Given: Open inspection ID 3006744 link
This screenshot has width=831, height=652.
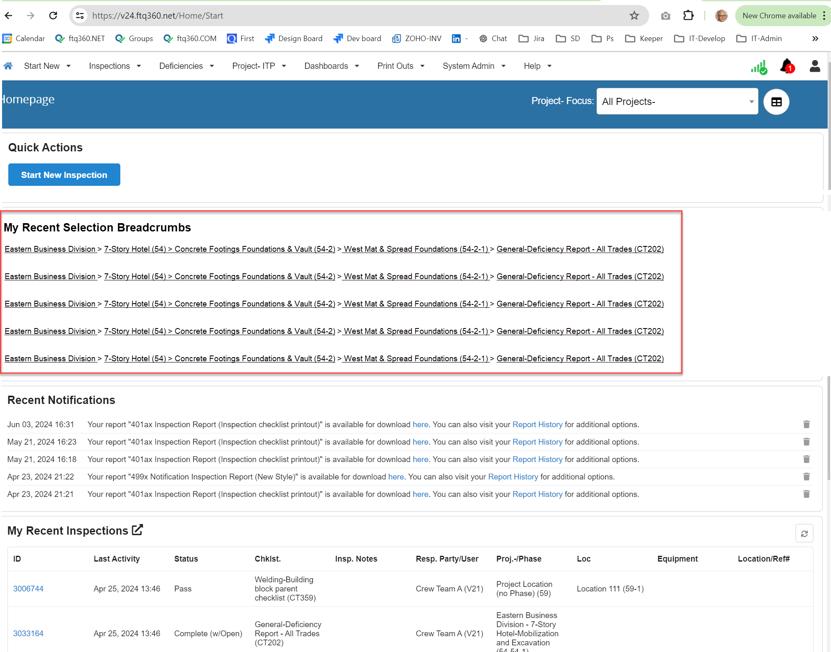Looking at the screenshot, I should pos(28,589).
